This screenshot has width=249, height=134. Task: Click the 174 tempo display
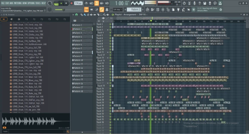78,3
